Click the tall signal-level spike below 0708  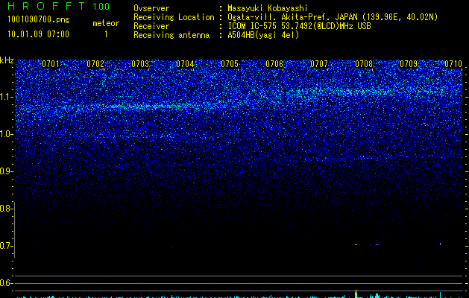point(356,294)
